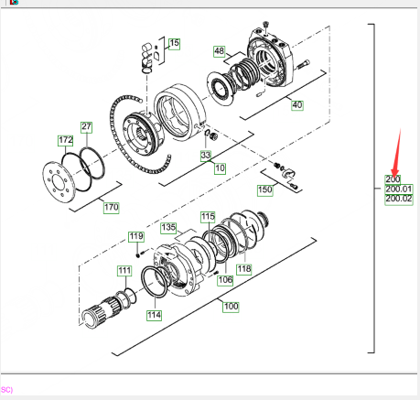Select part label 106
The image size is (420, 400).
pos(225,280)
